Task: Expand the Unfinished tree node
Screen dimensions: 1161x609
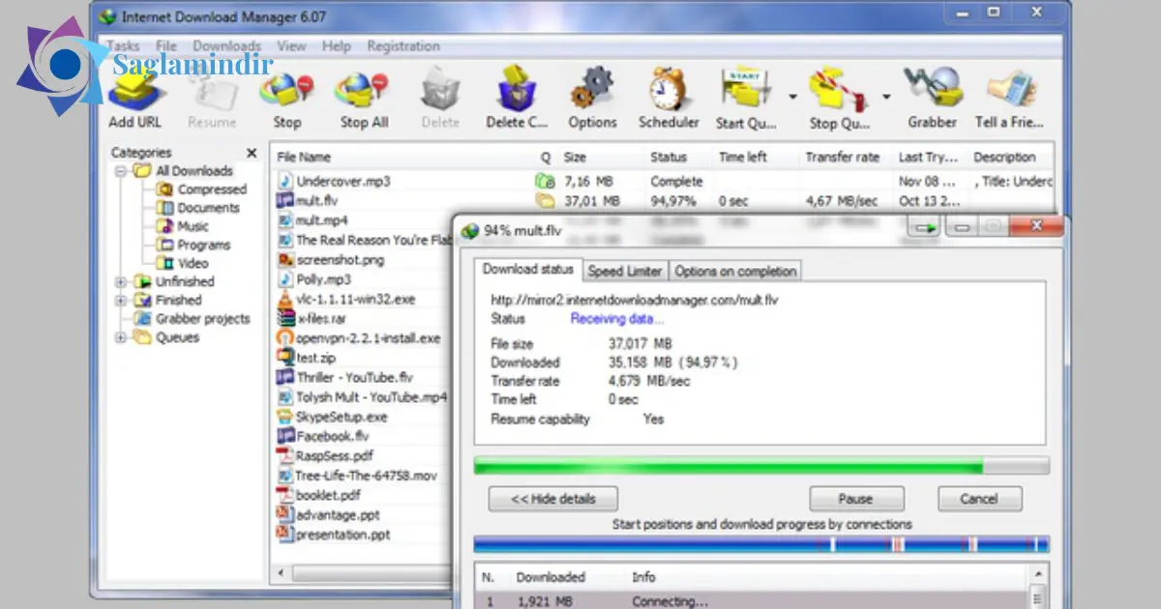Action: (121, 281)
